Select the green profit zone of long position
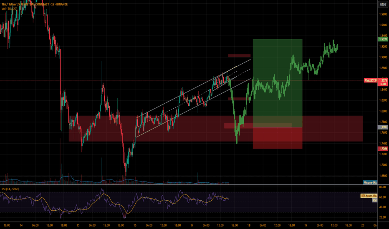The width and height of the screenshot is (389, 229). click(278, 83)
